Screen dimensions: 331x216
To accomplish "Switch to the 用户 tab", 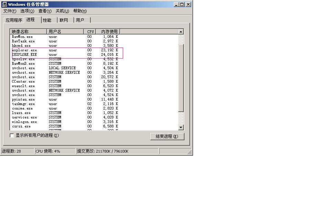I will tap(82, 20).
